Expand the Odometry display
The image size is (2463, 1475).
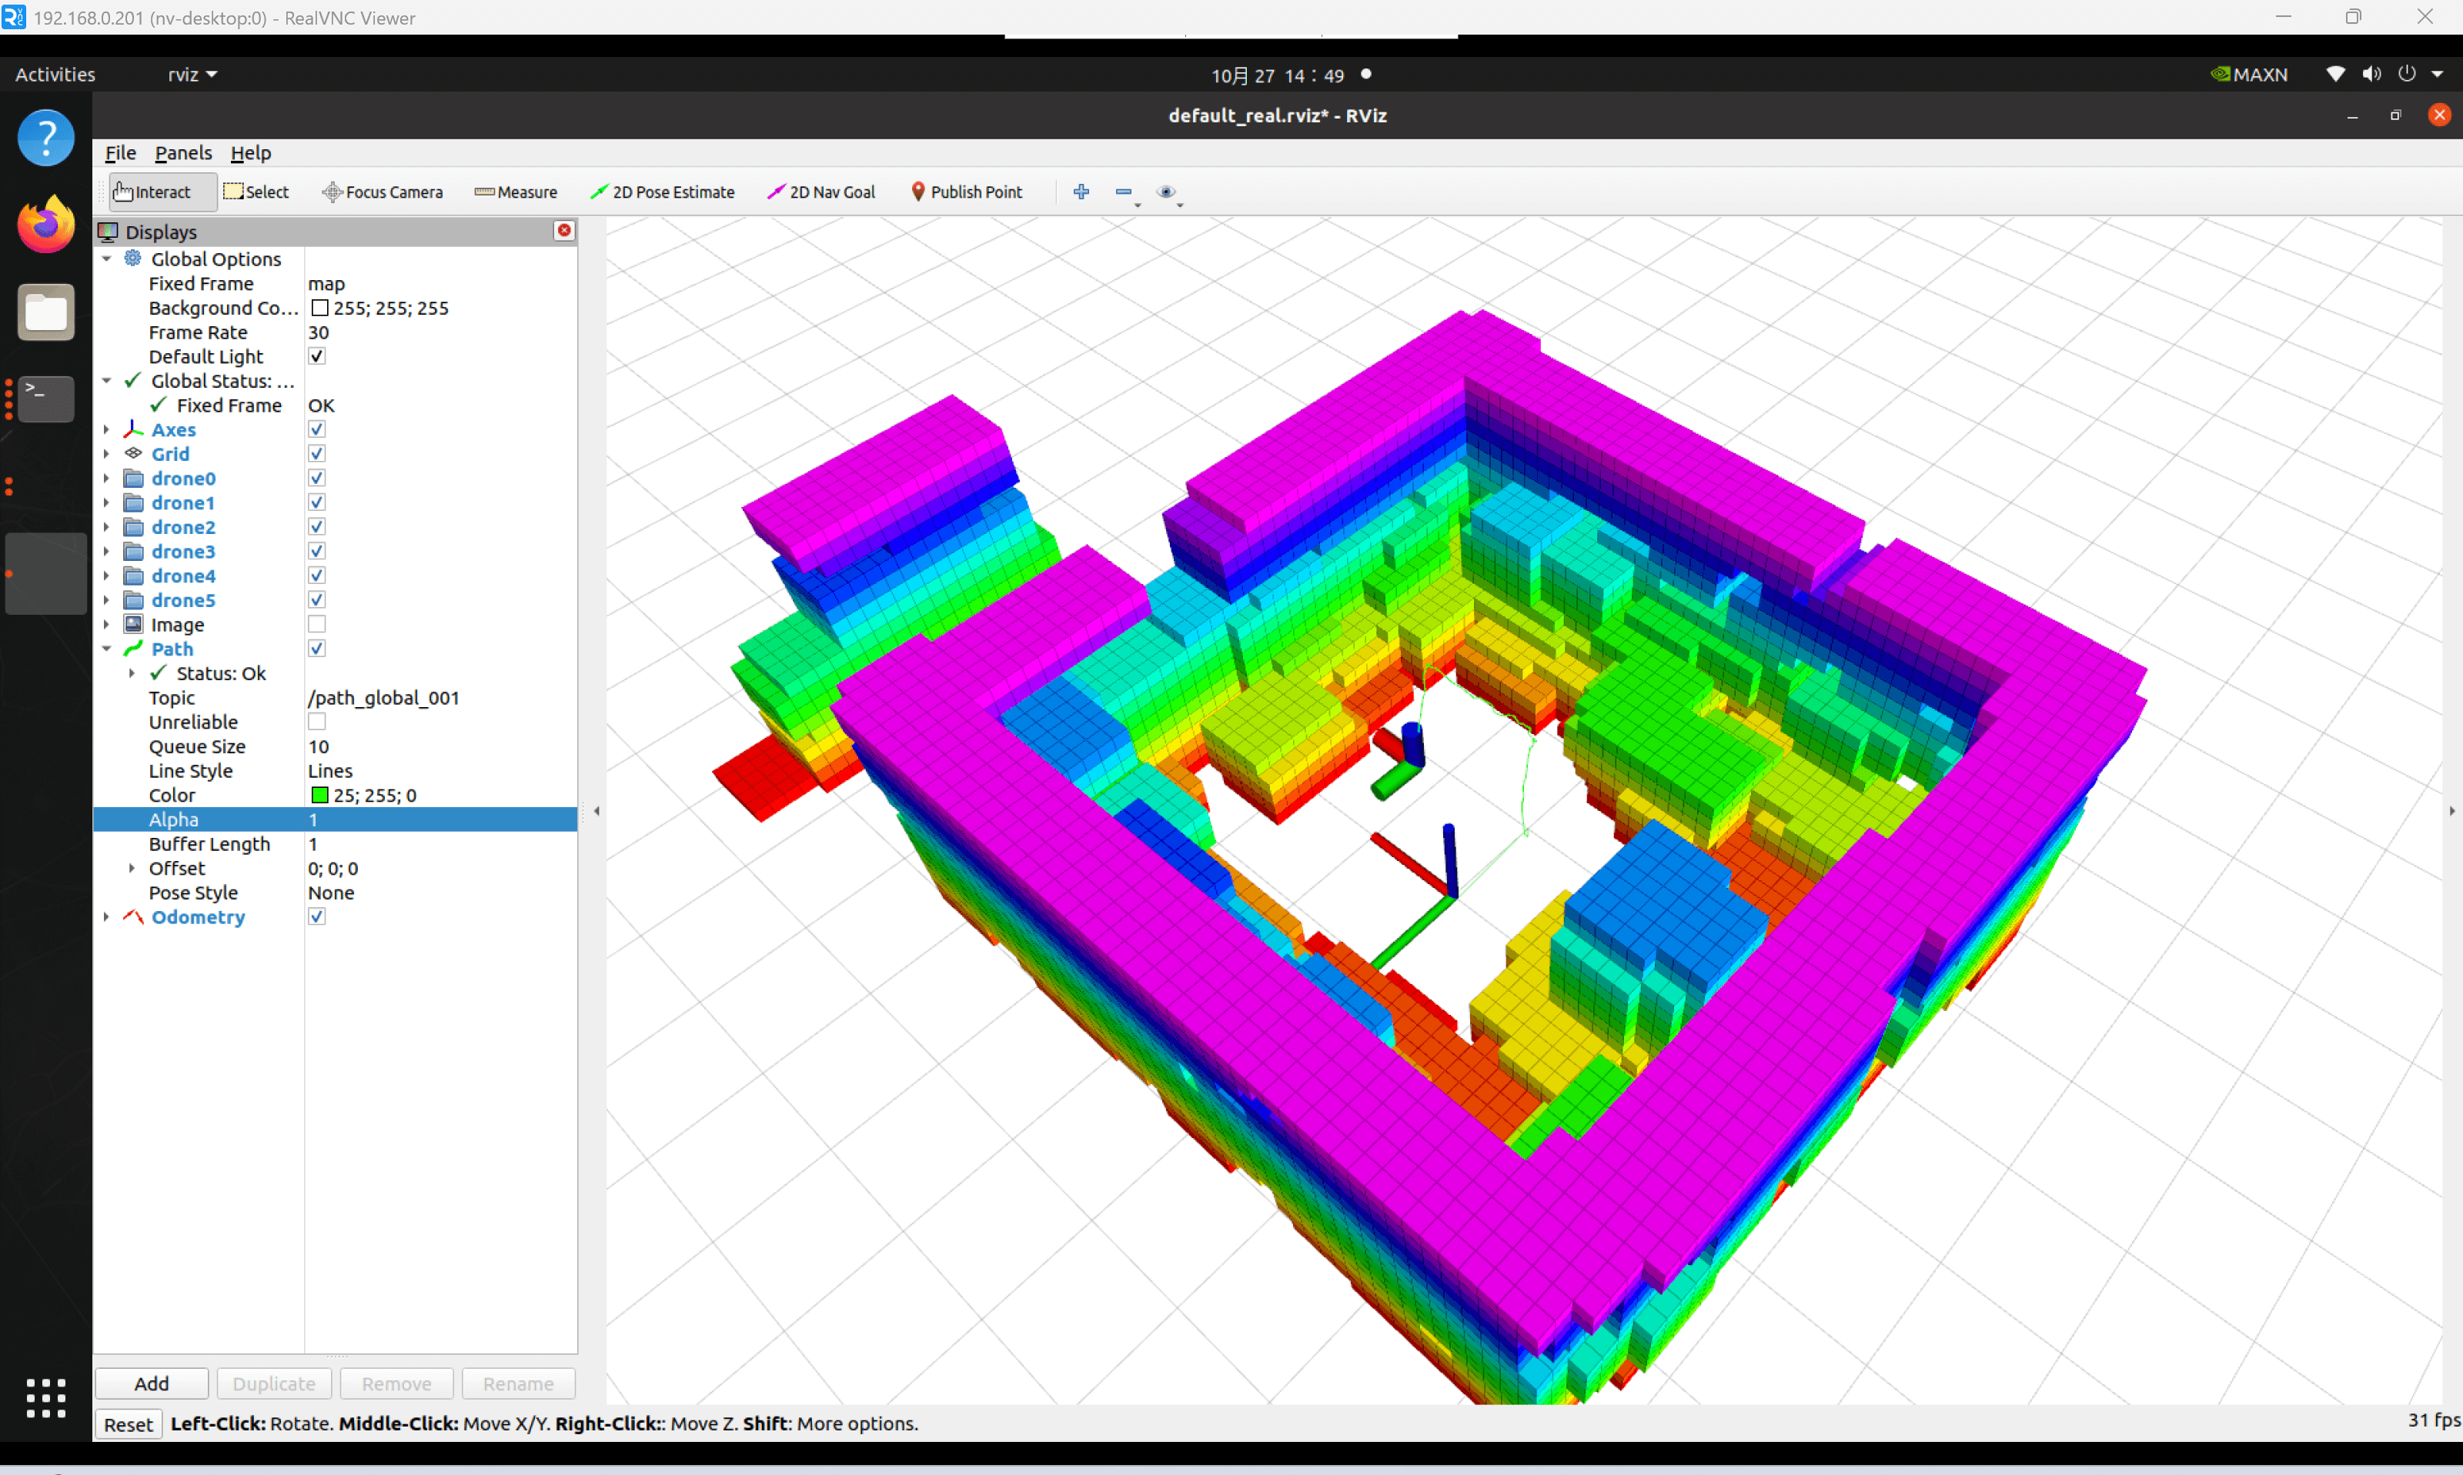[106, 916]
